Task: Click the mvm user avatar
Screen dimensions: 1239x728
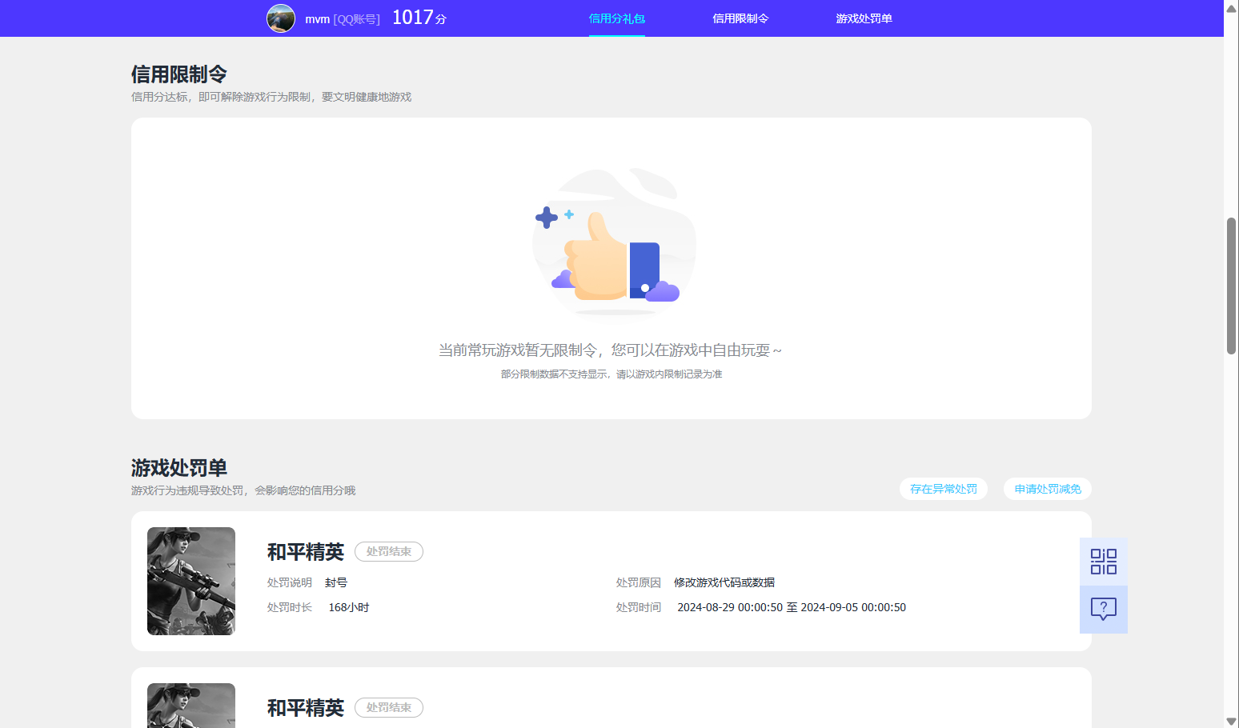Action: [x=281, y=18]
